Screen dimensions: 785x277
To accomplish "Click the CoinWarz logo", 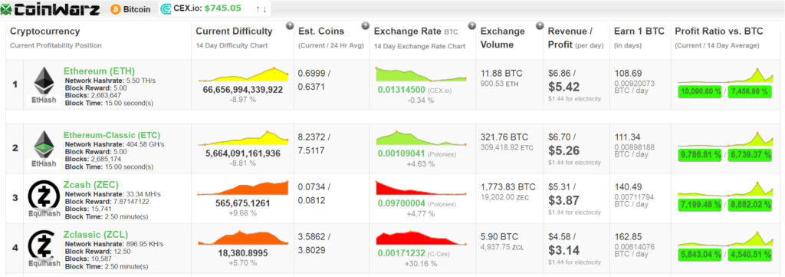I will (x=51, y=9).
